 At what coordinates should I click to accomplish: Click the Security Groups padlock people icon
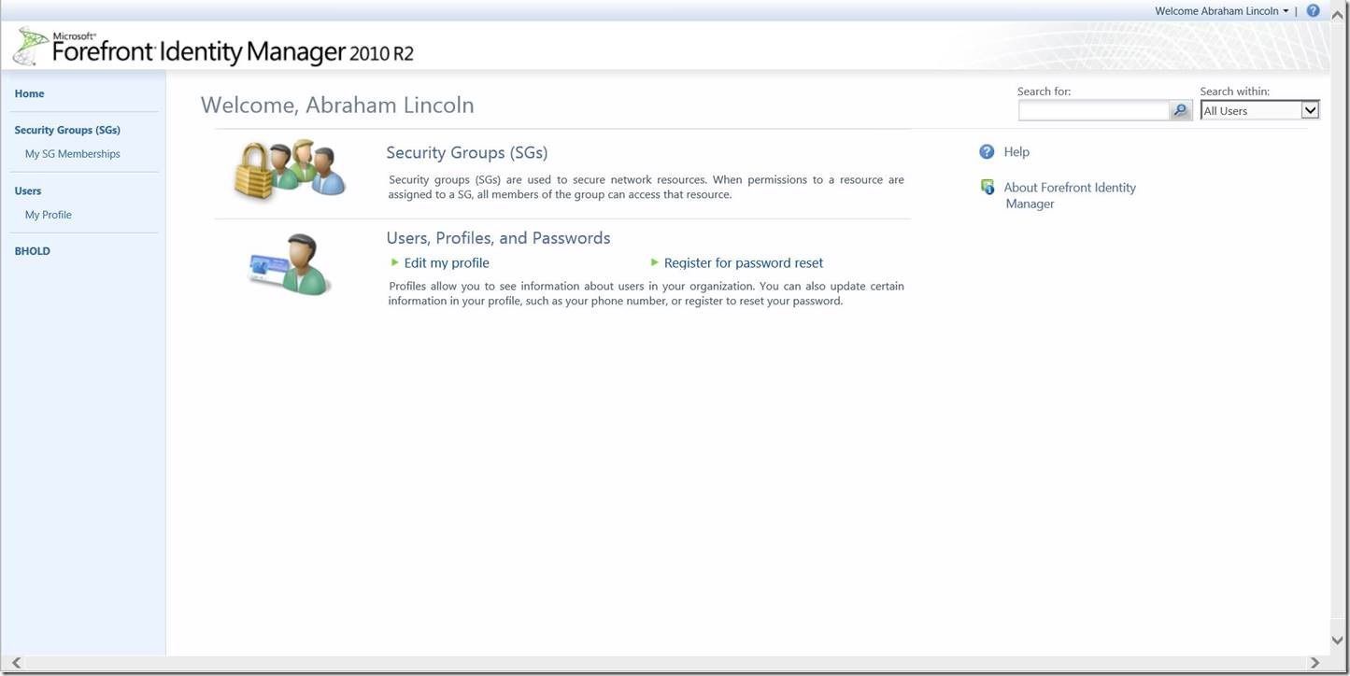click(291, 169)
